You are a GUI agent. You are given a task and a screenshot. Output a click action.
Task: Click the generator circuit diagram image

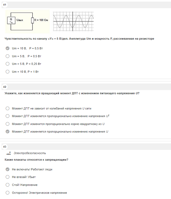(x=27, y=22)
